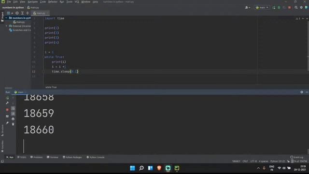
Task: Click the 4 spaces indent status entry
Action: coord(263,161)
